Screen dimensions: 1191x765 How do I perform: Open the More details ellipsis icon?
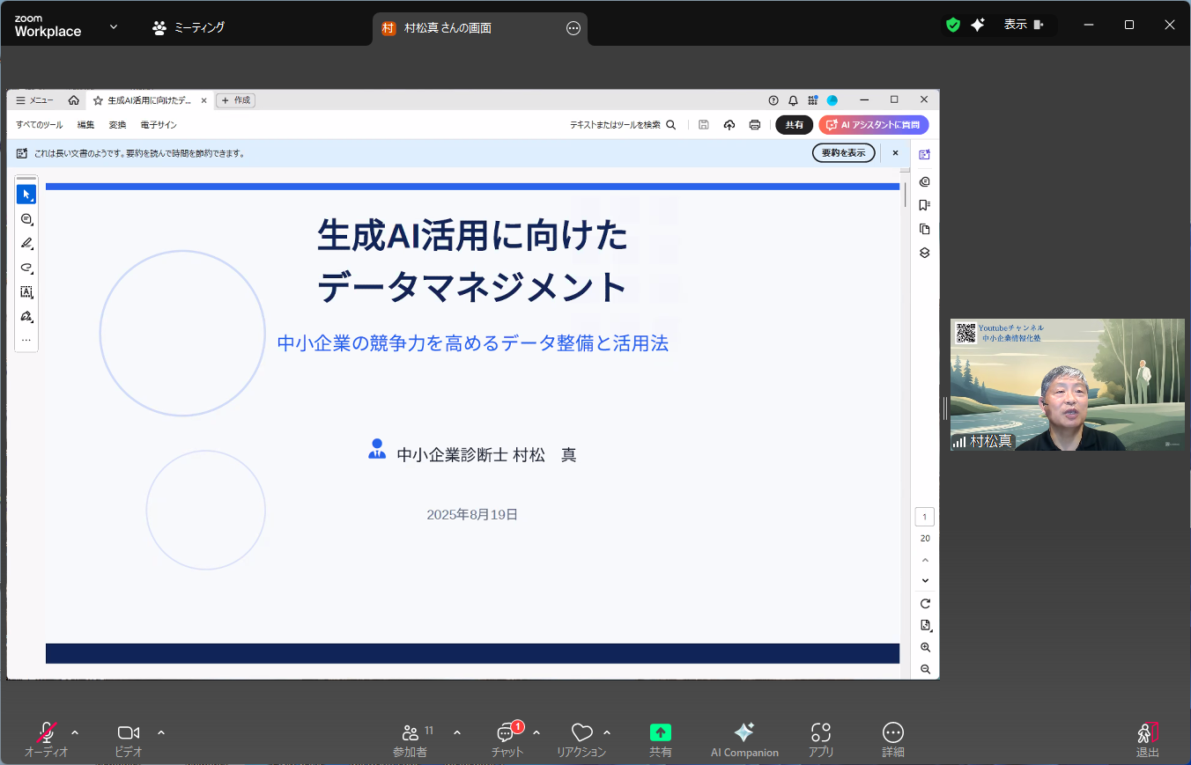tap(893, 733)
